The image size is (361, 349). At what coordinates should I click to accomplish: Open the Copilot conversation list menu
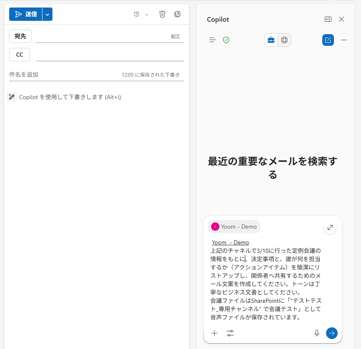[x=212, y=40]
